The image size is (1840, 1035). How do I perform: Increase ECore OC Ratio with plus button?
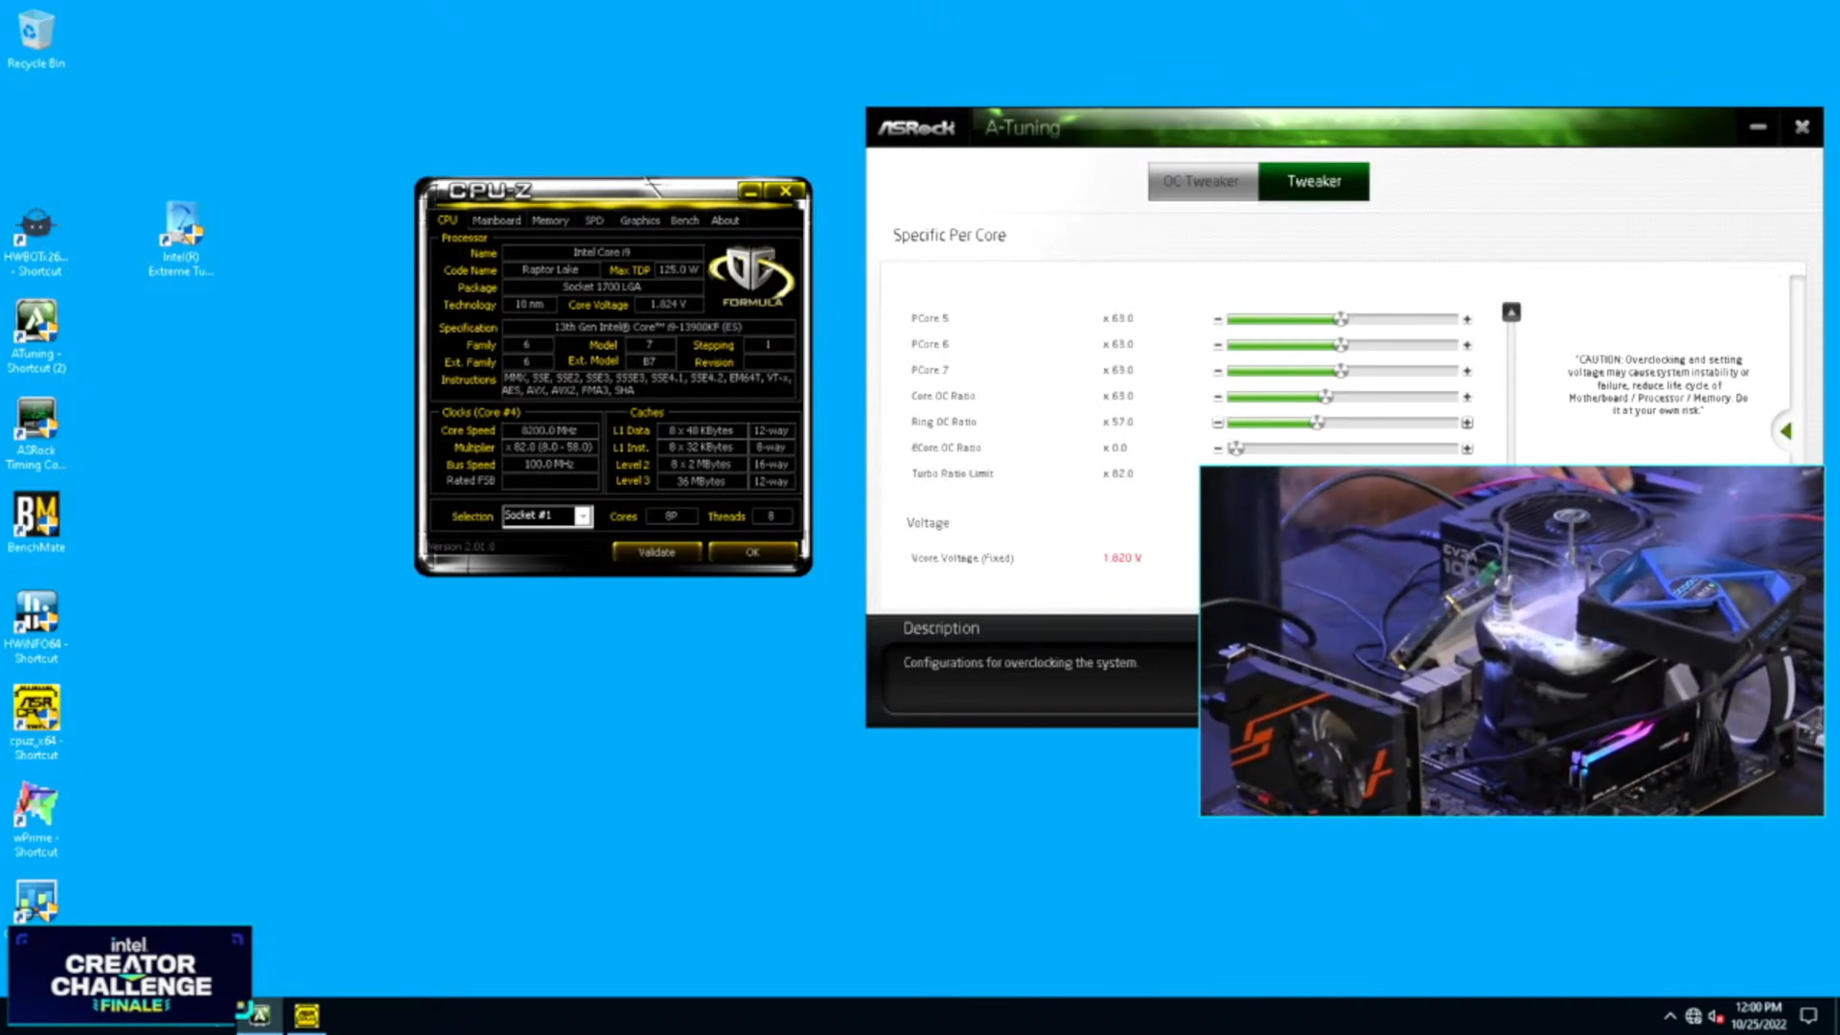1467,449
